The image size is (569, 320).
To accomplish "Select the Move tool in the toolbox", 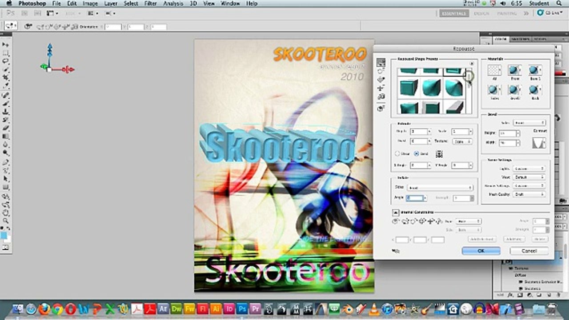I will [x=6, y=45].
